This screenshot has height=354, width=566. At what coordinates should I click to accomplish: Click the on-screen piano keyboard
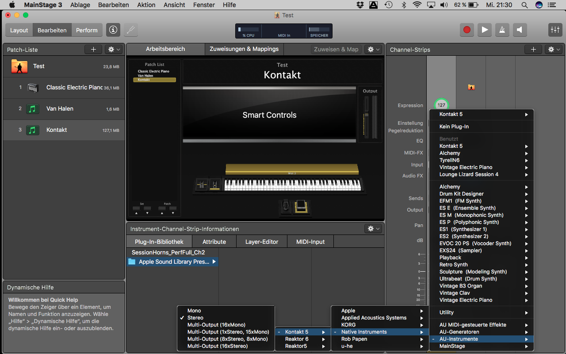292,185
